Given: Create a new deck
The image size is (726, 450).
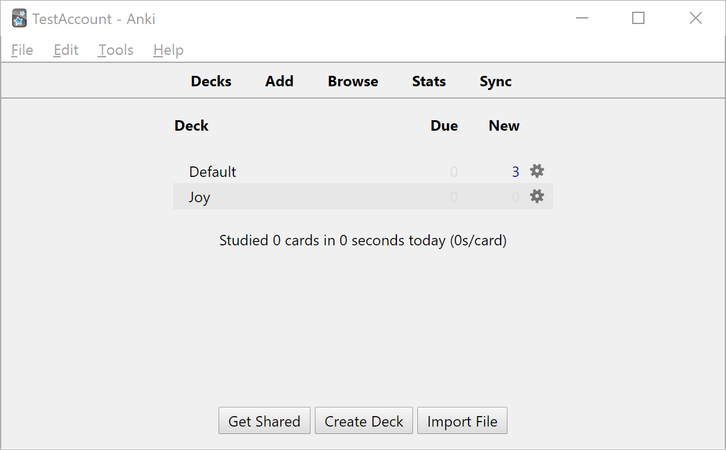Looking at the screenshot, I should tap(364, 420).
